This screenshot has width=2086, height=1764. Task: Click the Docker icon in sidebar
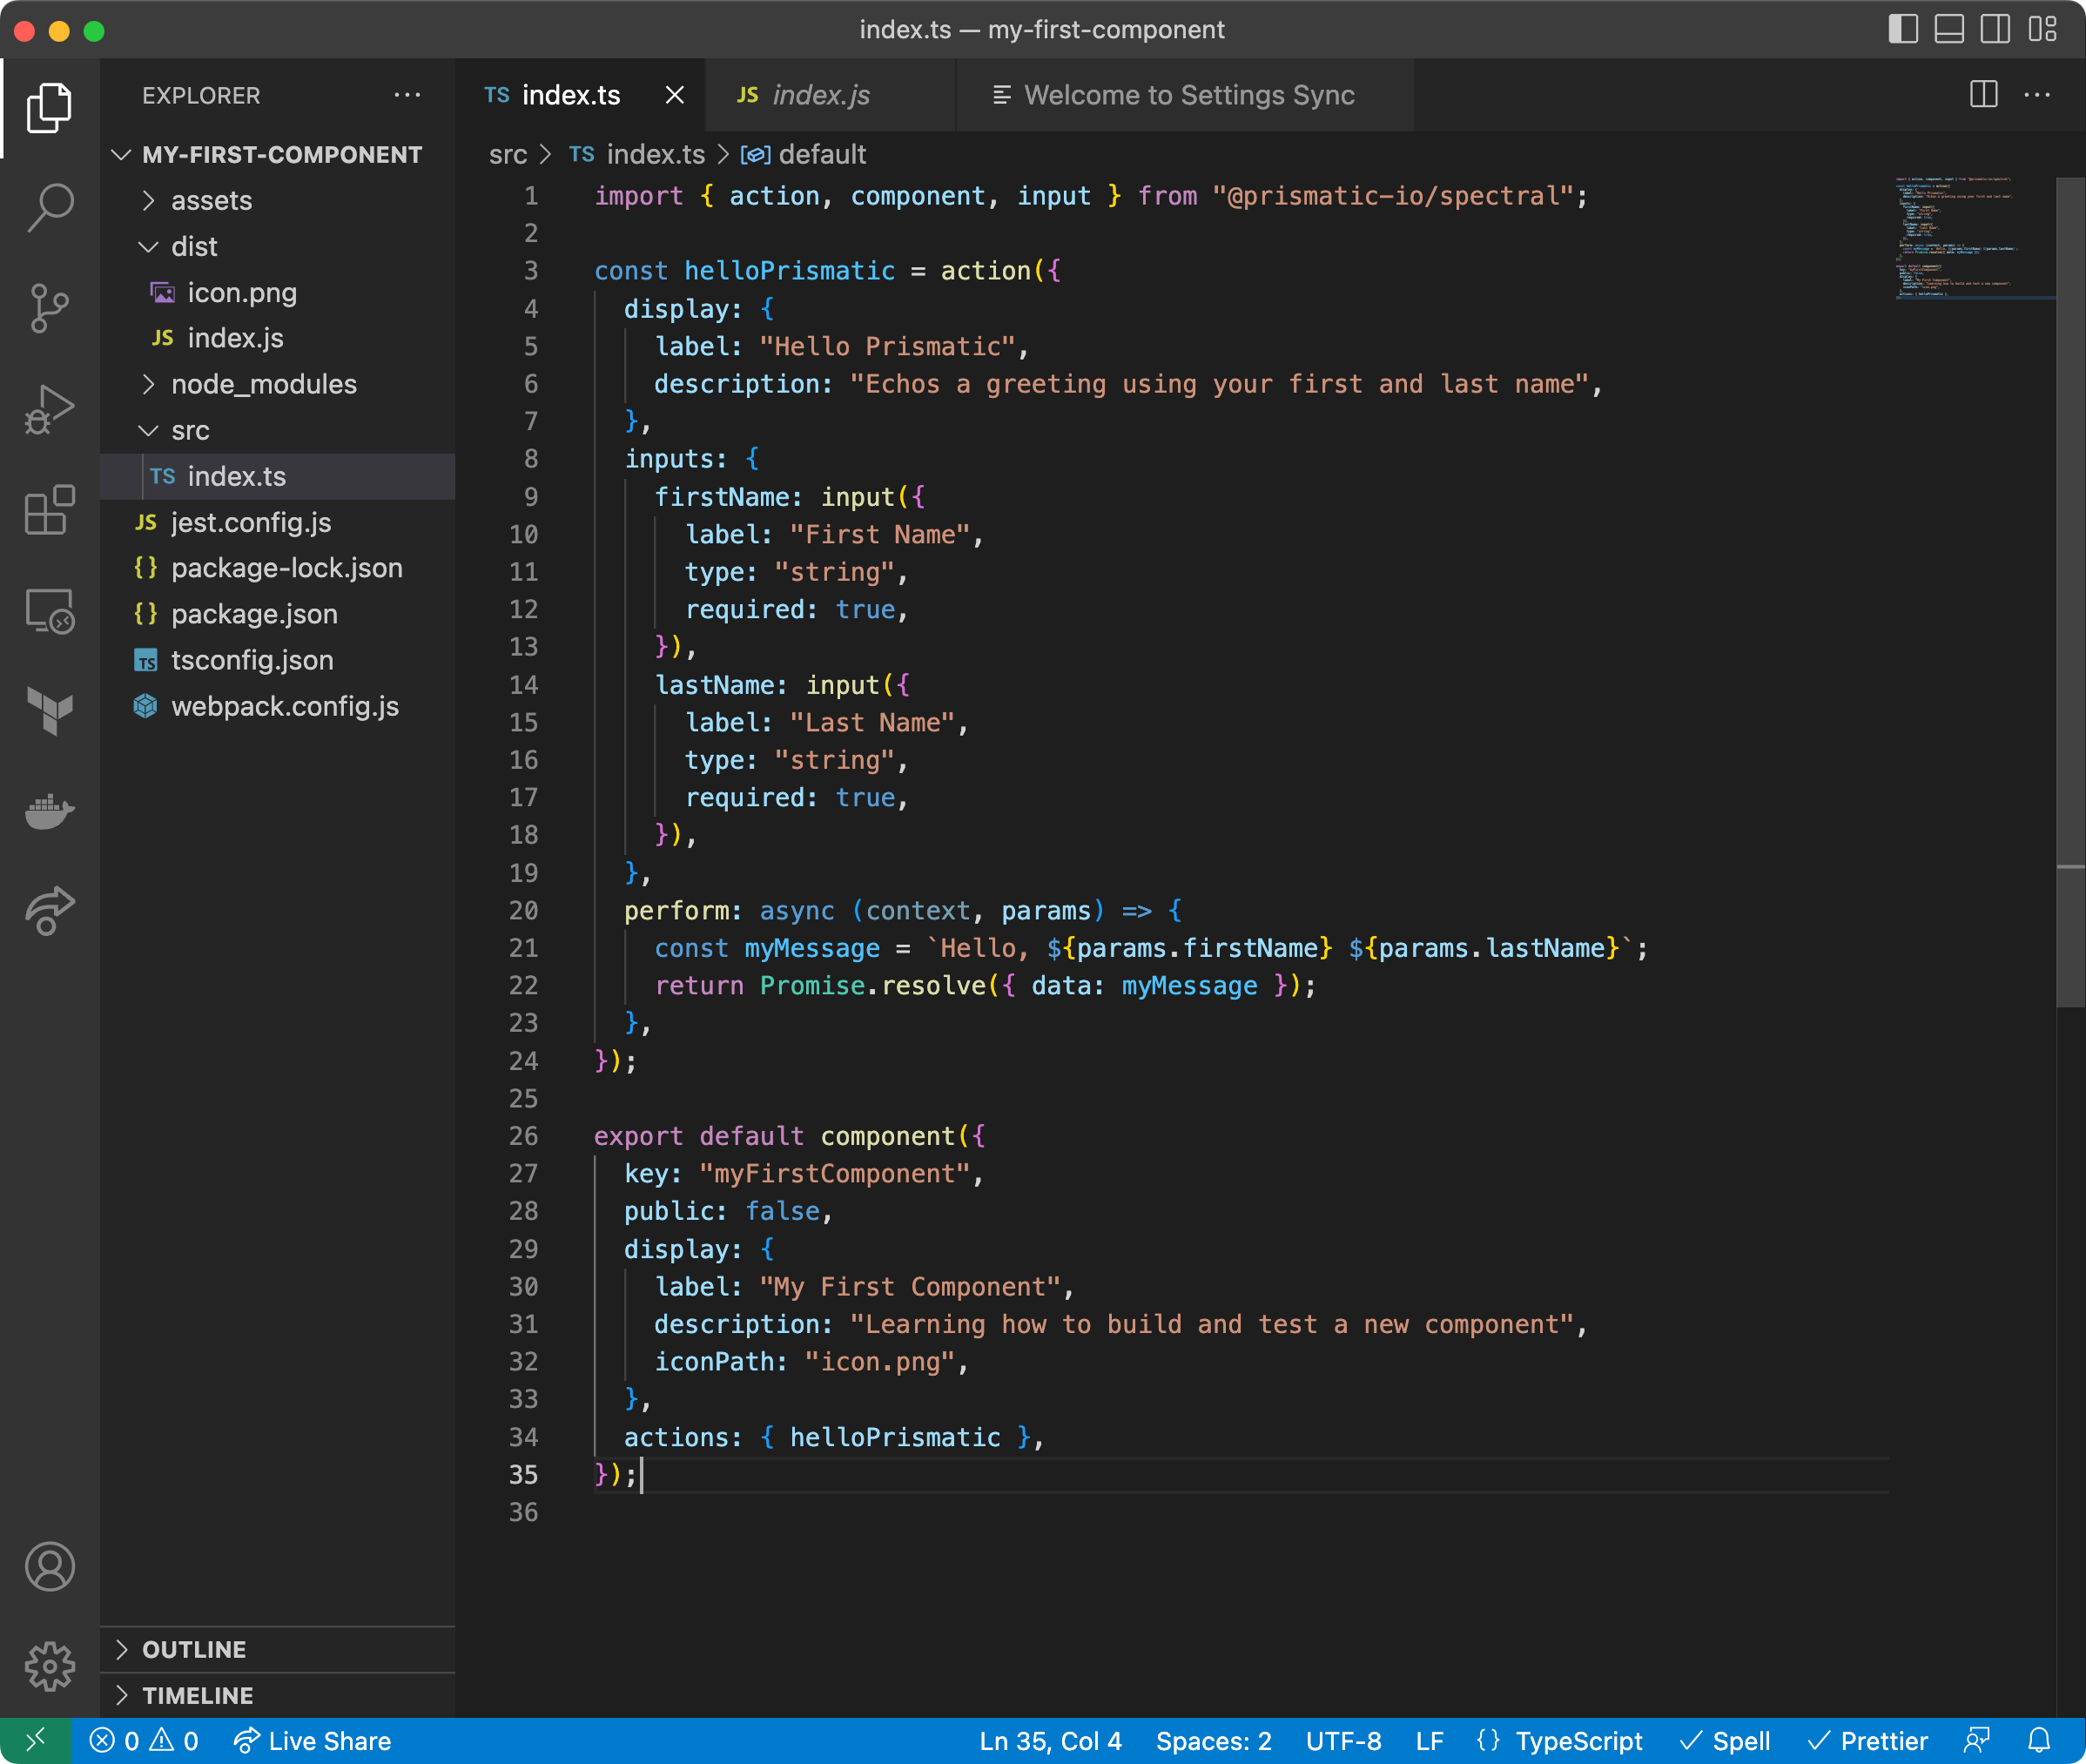(x=49, y=811)
